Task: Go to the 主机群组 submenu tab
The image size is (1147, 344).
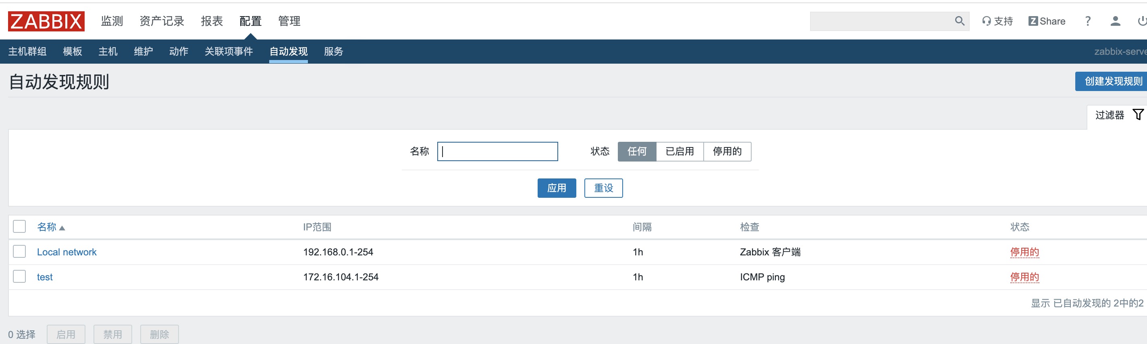Action: [27, 52]
